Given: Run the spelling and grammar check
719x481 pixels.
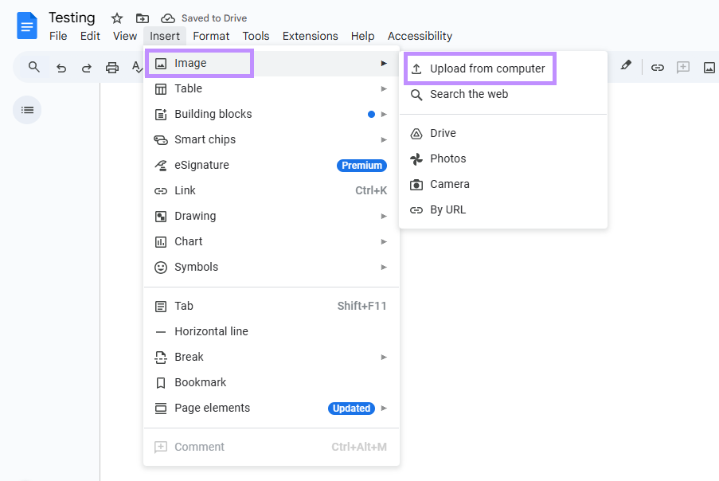Looking at the screenshot, I should click(x=137, y=67).
